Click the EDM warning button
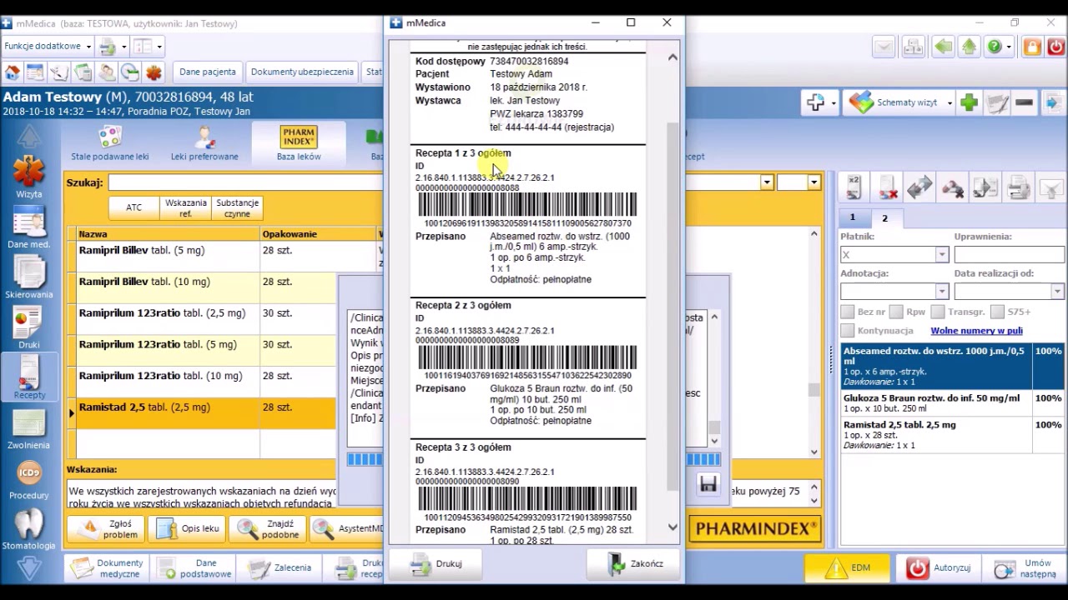1068x600 pixels. [x=849, y=567]
